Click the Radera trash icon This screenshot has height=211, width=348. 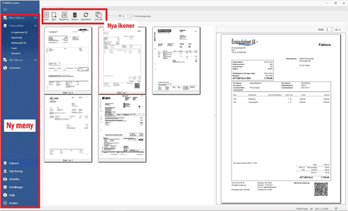click(x=75, y=16)
